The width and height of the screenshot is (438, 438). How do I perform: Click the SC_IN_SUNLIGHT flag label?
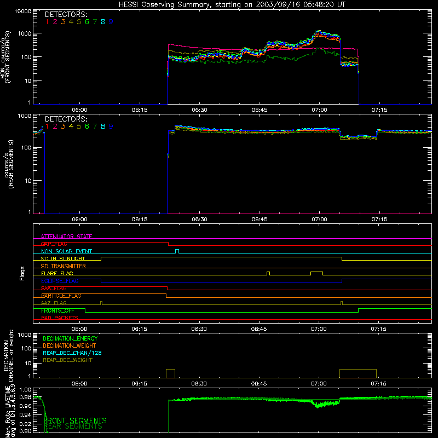point(63,258)
